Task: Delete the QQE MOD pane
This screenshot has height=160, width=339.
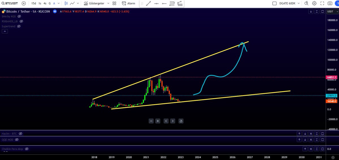Action: [311, 139]
